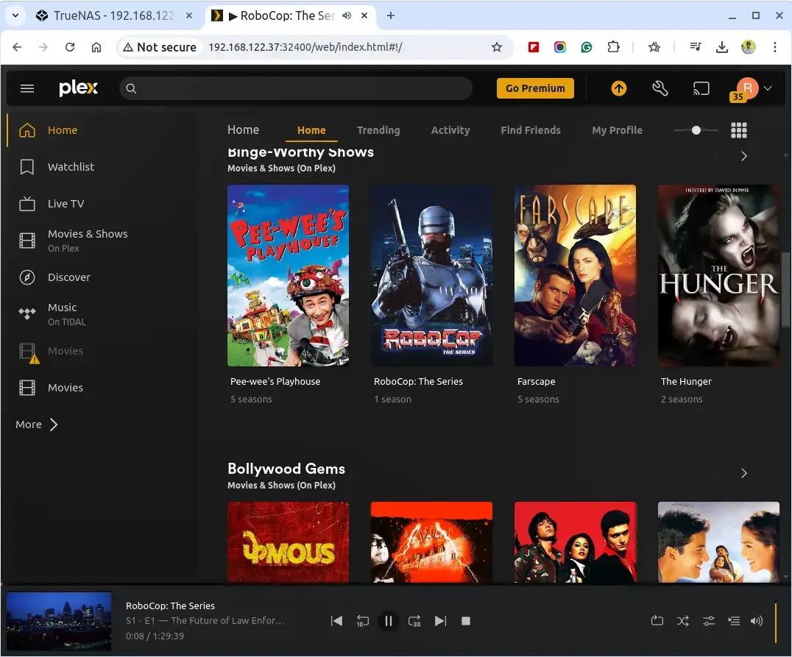This screenshot has height=657, width=792.
Task: Open the Plex hamburger menu
Action: click(27, 88)
